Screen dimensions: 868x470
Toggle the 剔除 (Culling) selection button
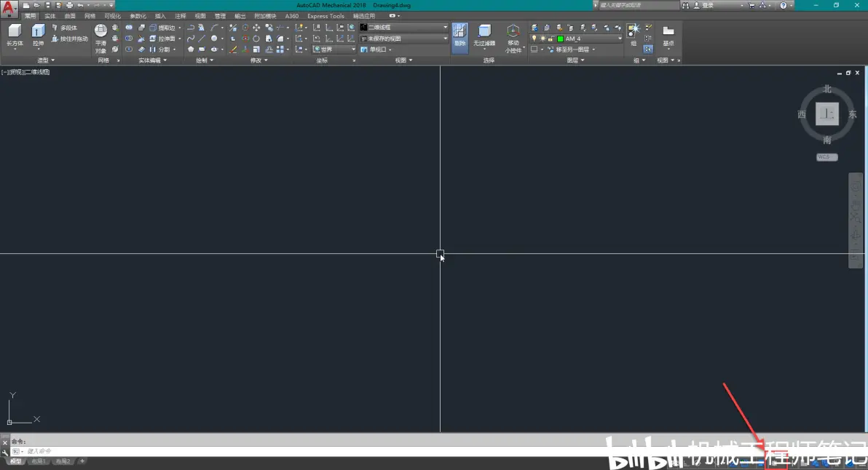pos(460,38)
